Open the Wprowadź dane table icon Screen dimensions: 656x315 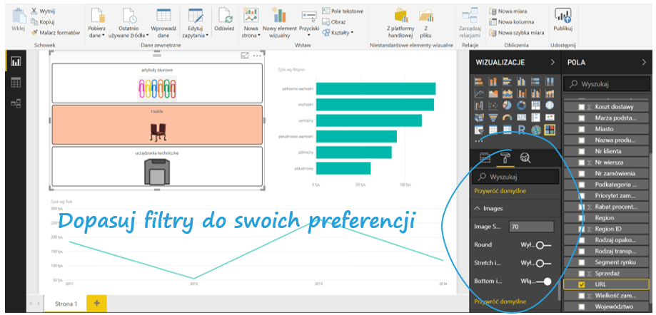pos(163,17)
